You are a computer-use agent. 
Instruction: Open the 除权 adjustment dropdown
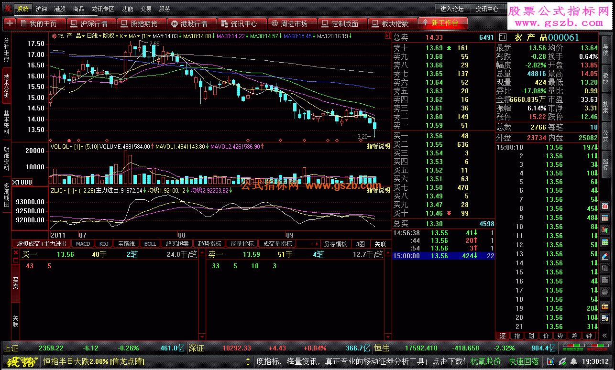[110, 36]
